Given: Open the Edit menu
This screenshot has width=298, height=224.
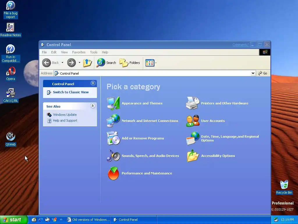Looking at the screenshot, I should 54,52.
